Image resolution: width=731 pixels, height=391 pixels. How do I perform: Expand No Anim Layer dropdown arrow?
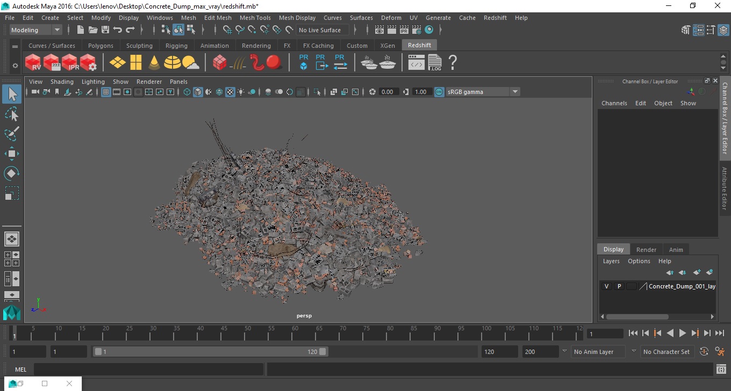(564, 351)
